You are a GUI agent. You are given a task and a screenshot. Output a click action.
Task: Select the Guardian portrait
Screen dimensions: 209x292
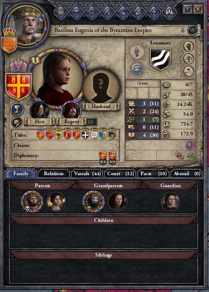tap(171, 202)
